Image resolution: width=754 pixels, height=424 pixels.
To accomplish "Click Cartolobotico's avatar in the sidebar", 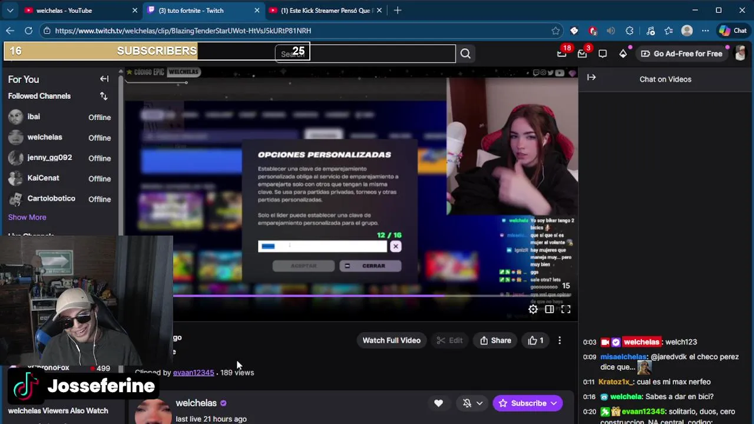I will click(x=16, y=199).
